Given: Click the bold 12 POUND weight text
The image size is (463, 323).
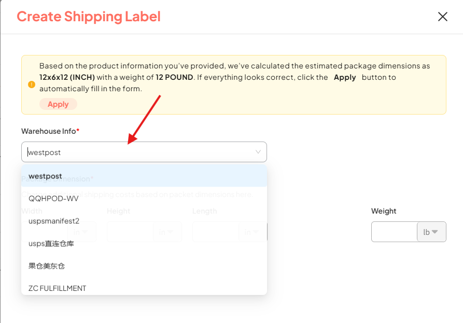Looking at the screenshot, I should pyautogui.click(x=174, y=77).
